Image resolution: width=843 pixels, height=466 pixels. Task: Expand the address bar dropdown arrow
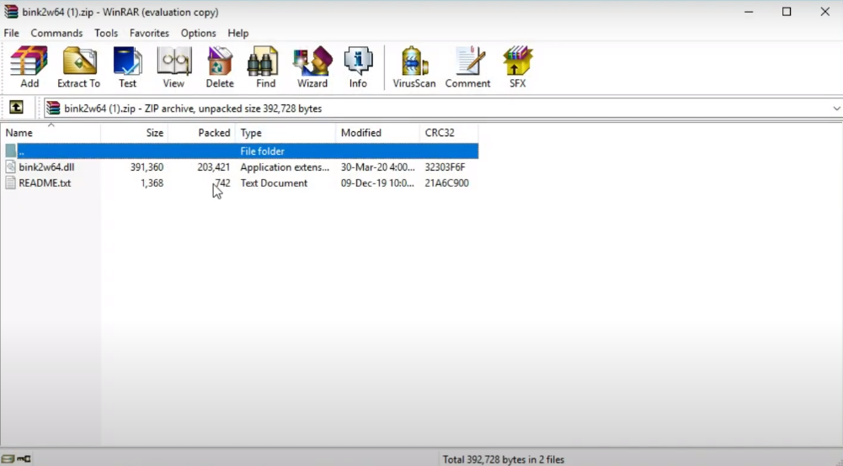836,109
